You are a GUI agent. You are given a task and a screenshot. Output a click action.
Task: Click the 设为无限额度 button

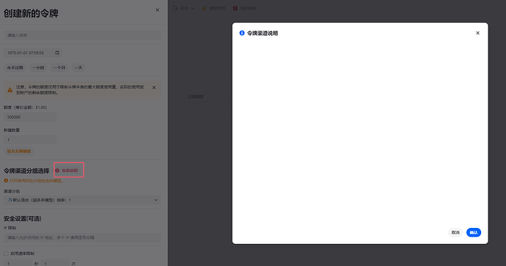coord(19,151)
